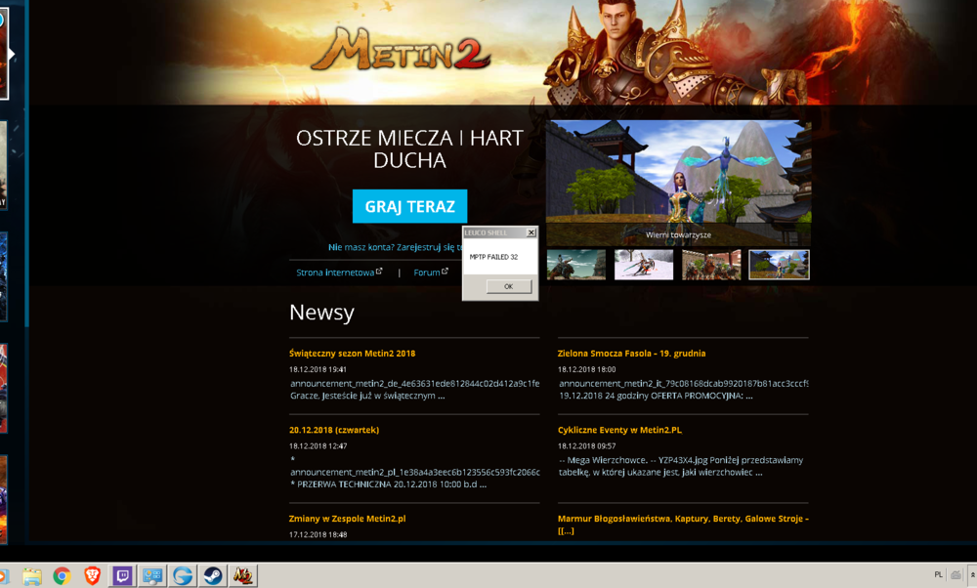The height and width of the screenshot is (588, 977).
Task: Click the 24 godziny OFERTA PROMOCYJNA line
Action: click(x=656, y=396)
